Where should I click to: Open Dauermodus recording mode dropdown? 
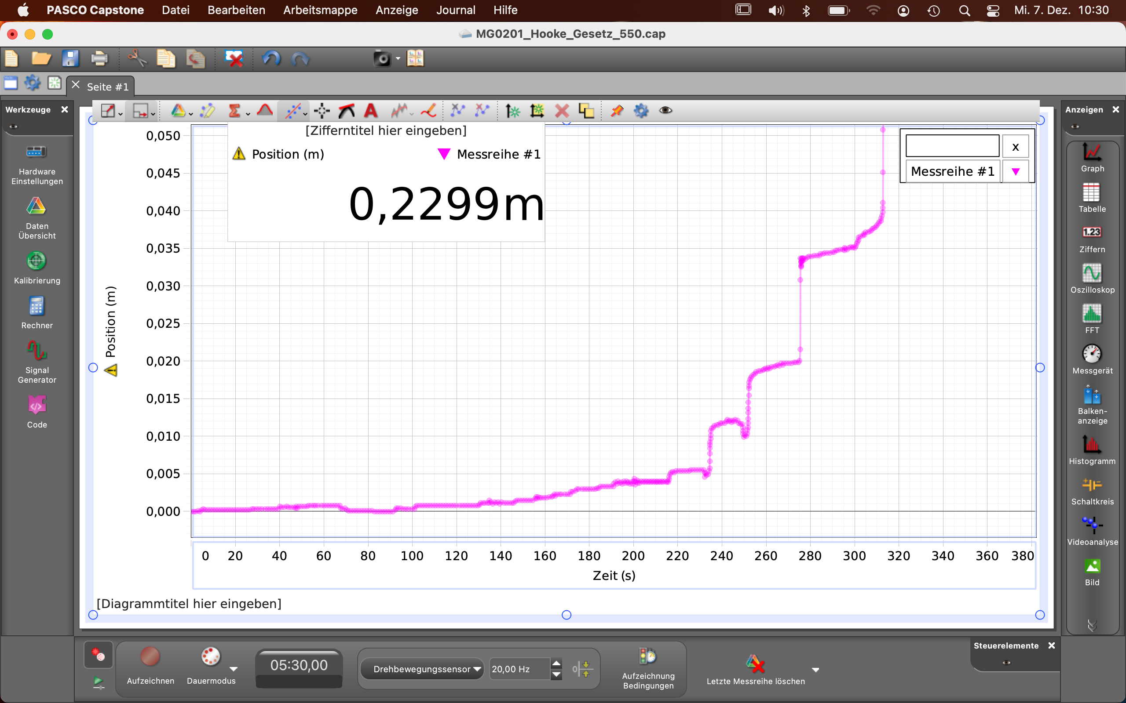[234, 669]
